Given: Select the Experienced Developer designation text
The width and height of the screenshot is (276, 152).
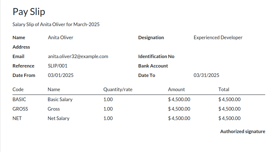Looking at the screenshot, I should click(218, 38).
